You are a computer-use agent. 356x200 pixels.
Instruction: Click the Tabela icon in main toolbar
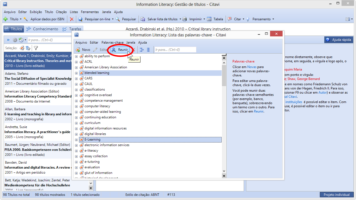click(209, 19)
